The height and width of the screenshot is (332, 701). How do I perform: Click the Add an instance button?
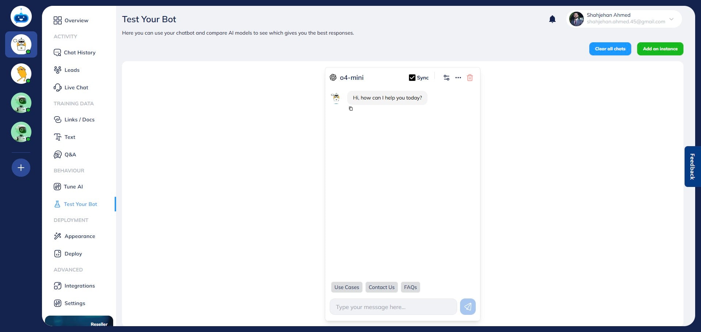tap(660, 48)
